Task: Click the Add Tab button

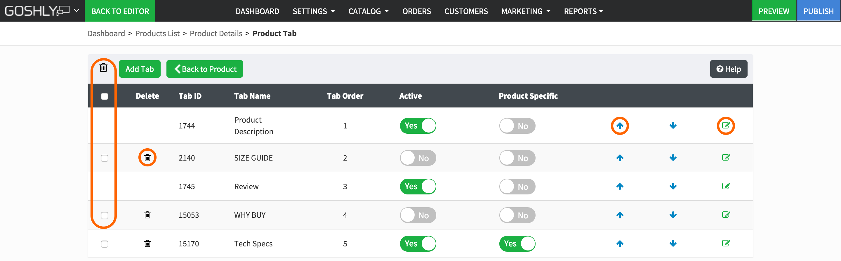Action: tap(139, 69)
